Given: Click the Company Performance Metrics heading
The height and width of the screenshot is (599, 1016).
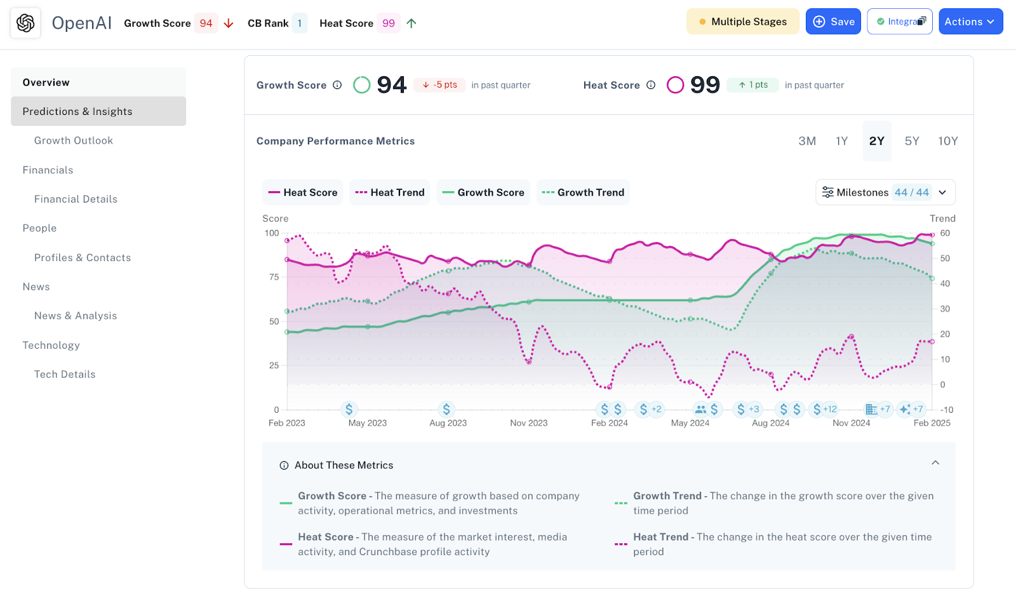Looking at the screenshot, I should point(335,141).
